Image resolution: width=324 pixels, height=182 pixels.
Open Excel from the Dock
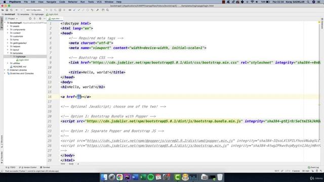[x=143, y=177]
